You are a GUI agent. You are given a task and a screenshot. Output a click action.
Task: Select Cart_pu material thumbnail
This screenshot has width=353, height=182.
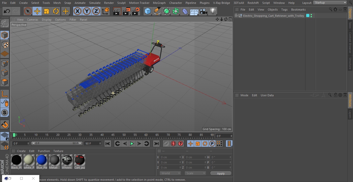point(79,160)
